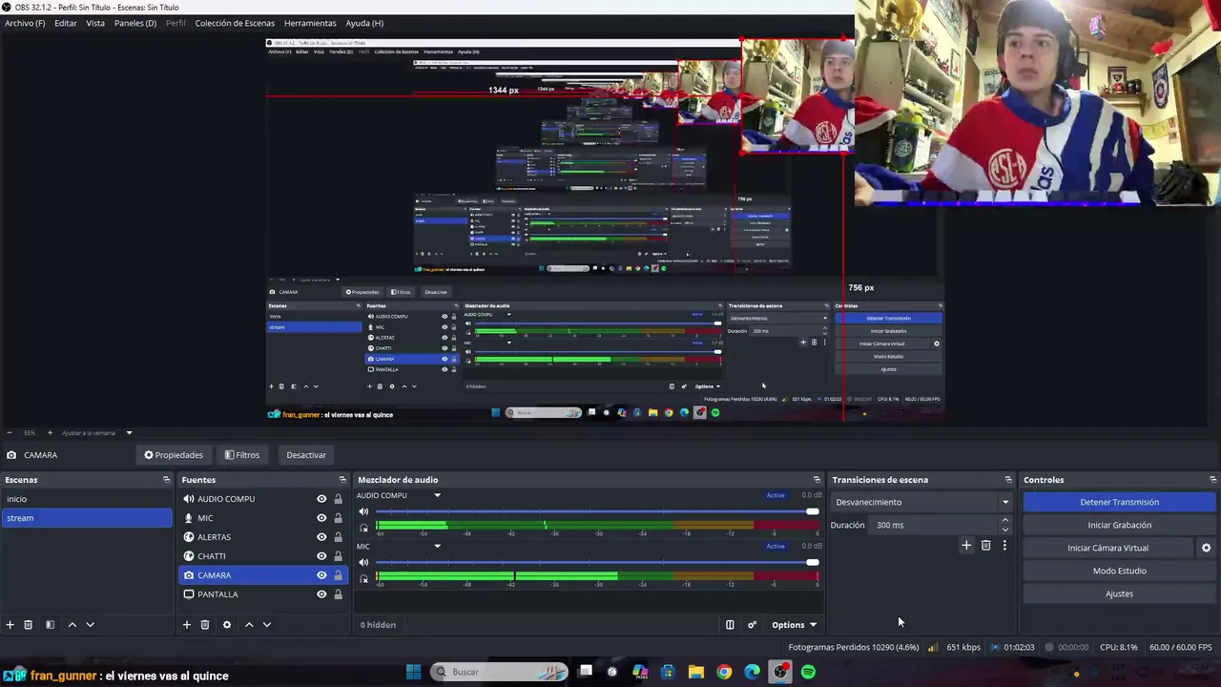Open AUDIO COMPU mixer channel dropdown arrow
The width and height of the screenshot is (1221, 687).
coord(438,496)
